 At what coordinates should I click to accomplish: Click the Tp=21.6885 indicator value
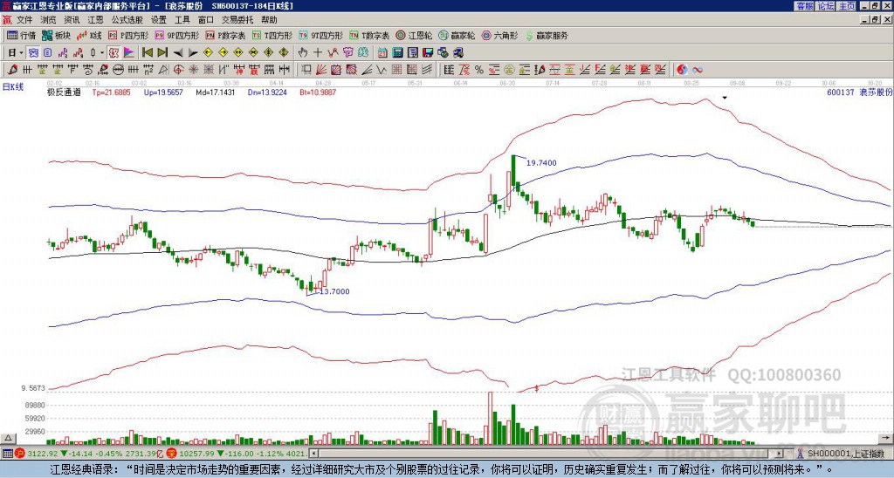(x=111, y=92)
